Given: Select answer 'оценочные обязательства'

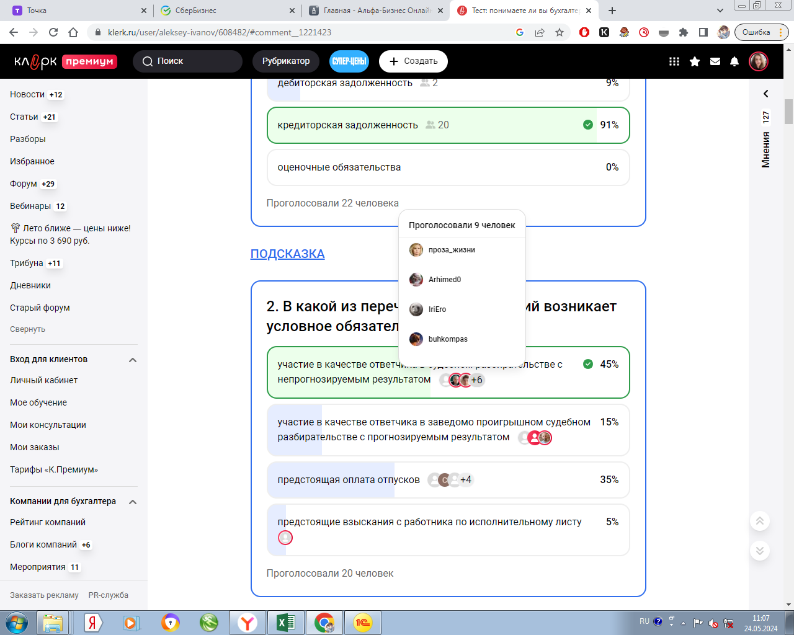Looking at the screenshot, I should [448, 167].
